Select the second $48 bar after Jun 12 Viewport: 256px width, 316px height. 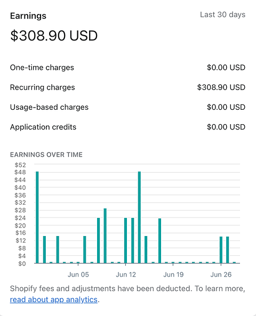139,217
